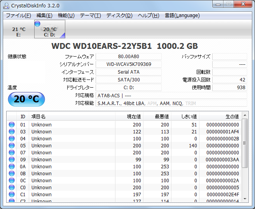
Task: Click raw value 00000000002B
Action: (223, 138)
